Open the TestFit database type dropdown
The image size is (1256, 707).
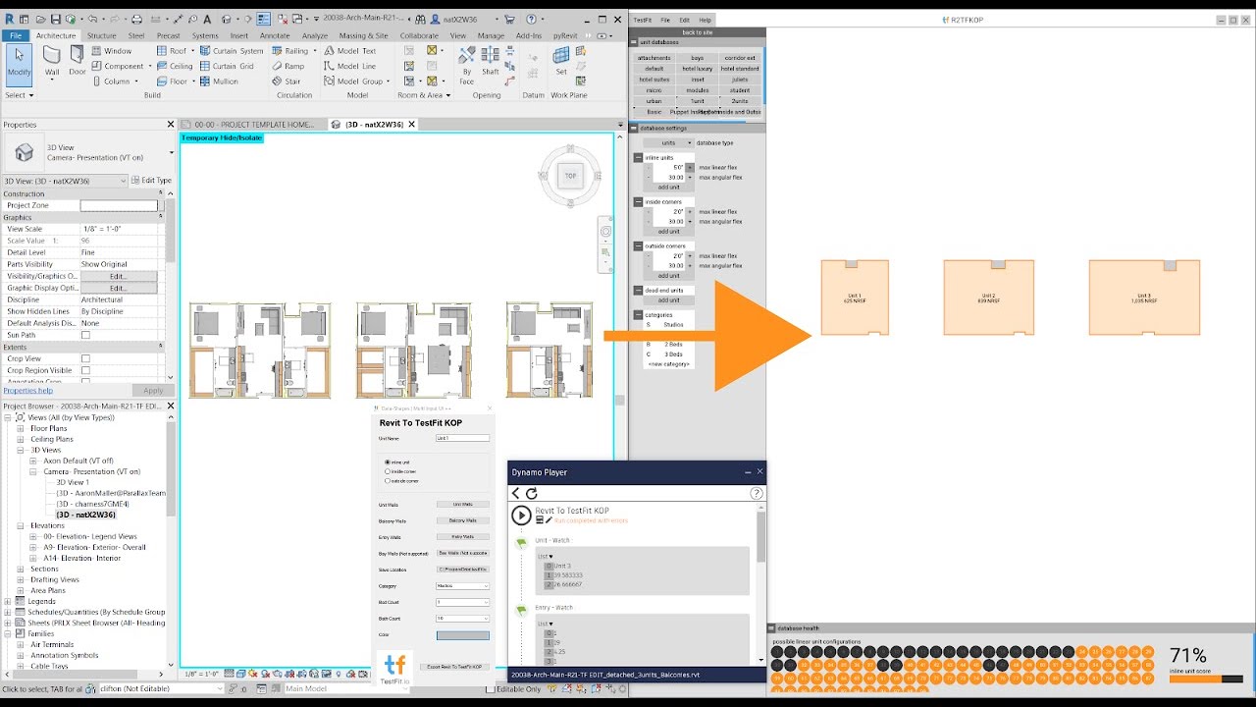click(668, 143)
